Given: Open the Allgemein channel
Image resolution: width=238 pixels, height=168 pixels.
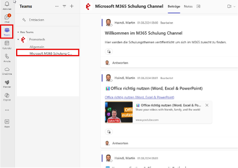Looking at the screenshot, I should click(37, 47).
